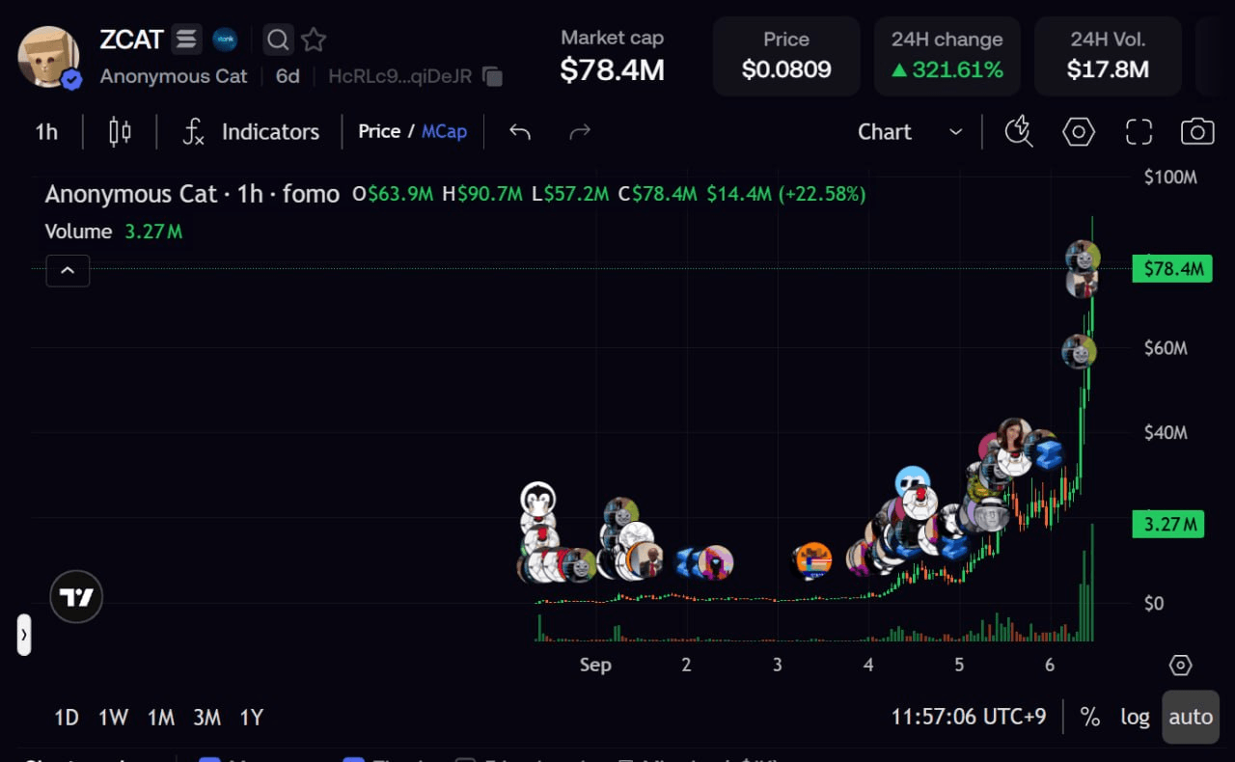Switch chart to Price view

[x=379, y=131]
